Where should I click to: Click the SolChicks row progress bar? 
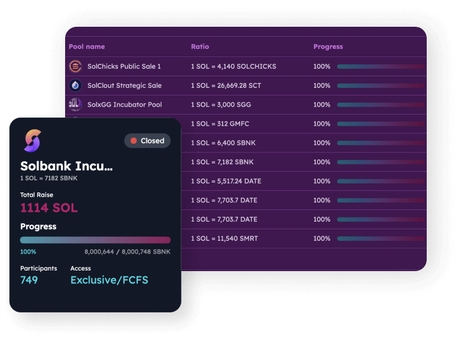point(381,66)
